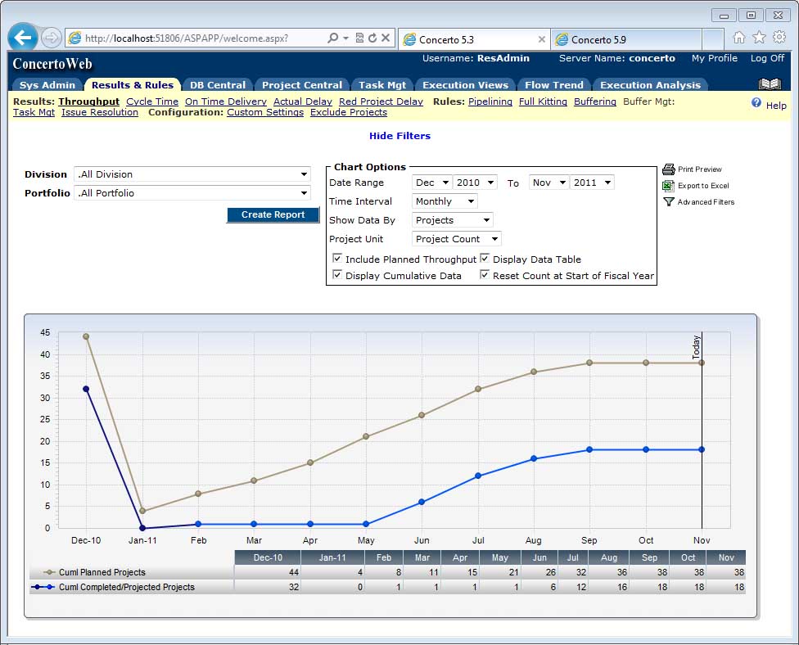
Task: Open the Help question mark icon
Action: tap(756, 104)
